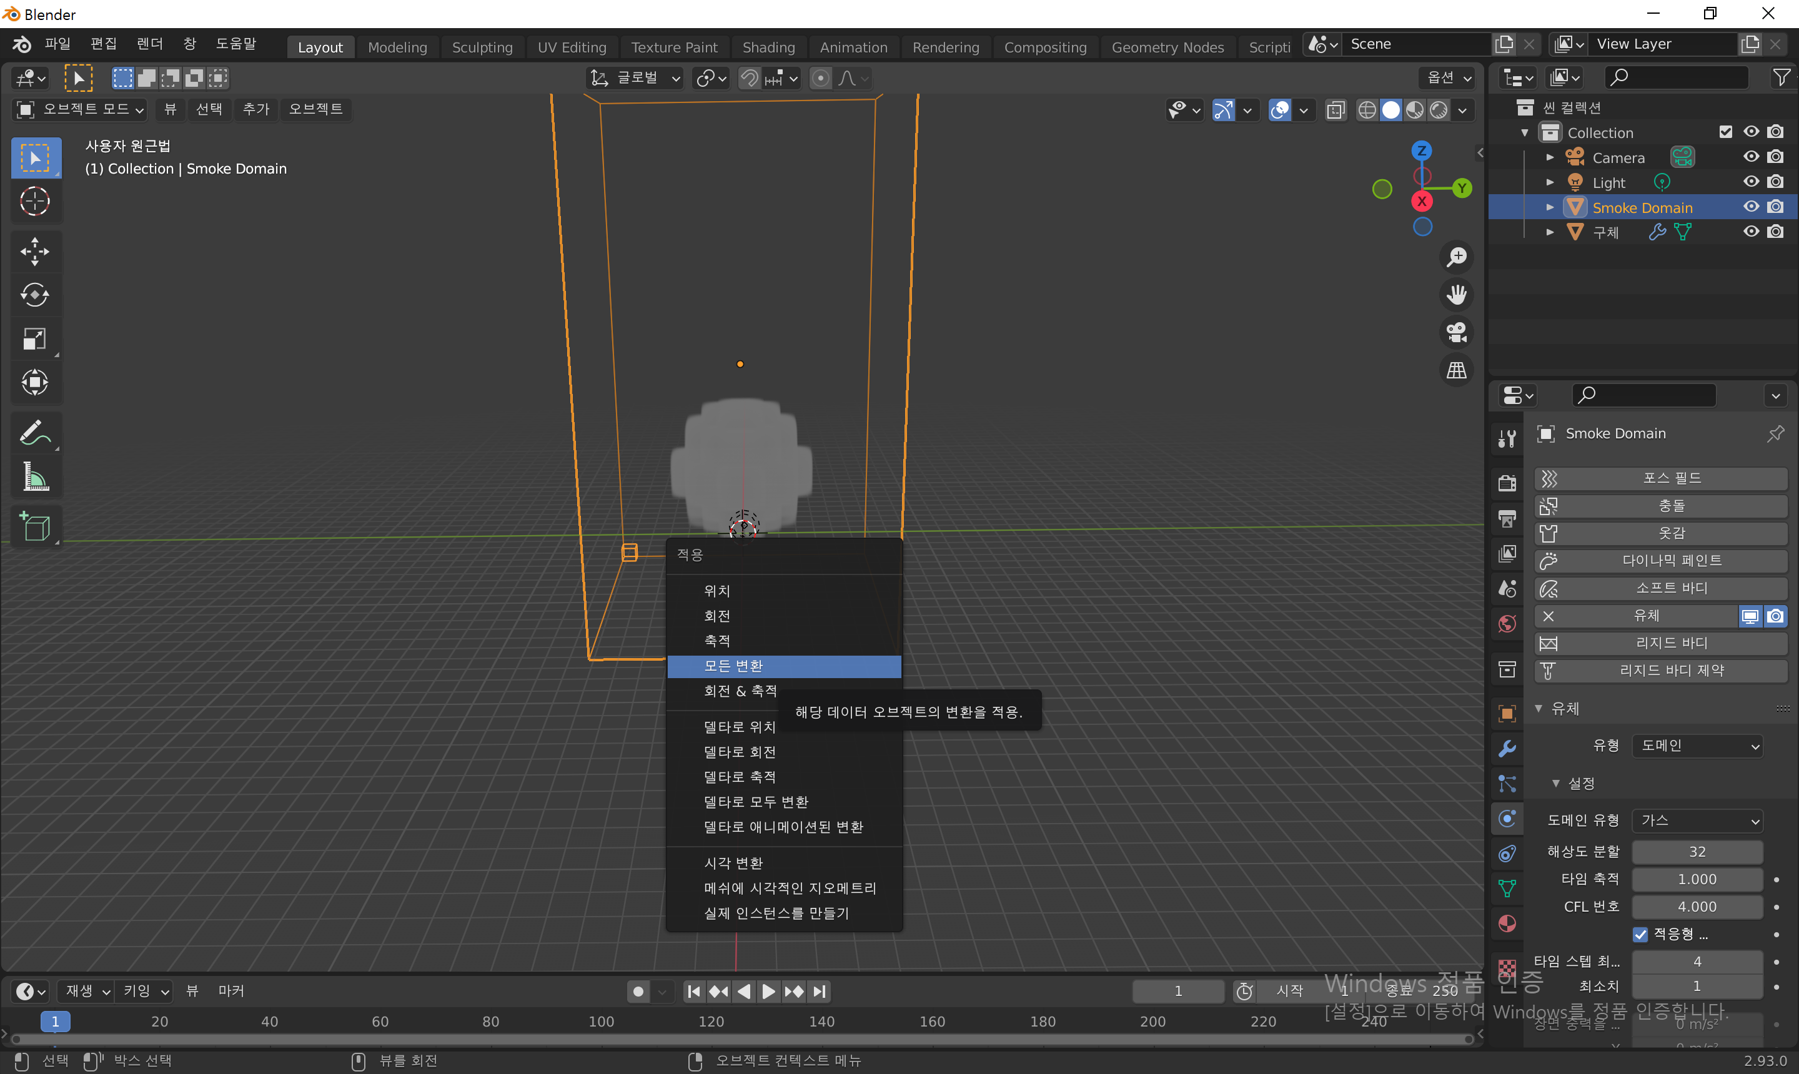1799x1074 pixels.
Task: Open the Scene properties tab
Action: [x=1507, y=588]
